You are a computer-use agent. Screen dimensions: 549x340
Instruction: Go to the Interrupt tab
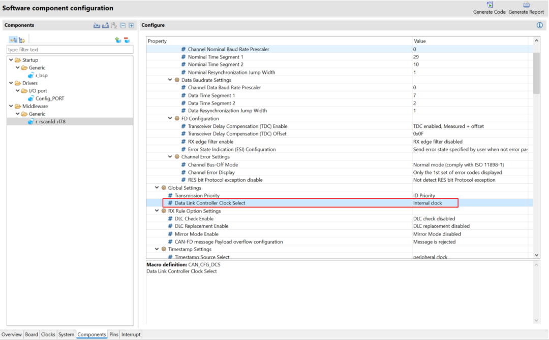(x=131, y=334)
